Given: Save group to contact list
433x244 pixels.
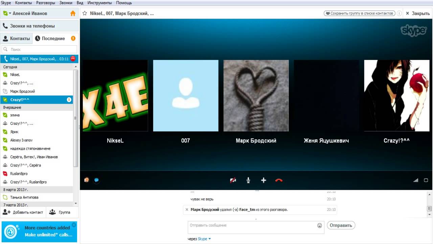Looking at the screenshot, I should 359,14.
